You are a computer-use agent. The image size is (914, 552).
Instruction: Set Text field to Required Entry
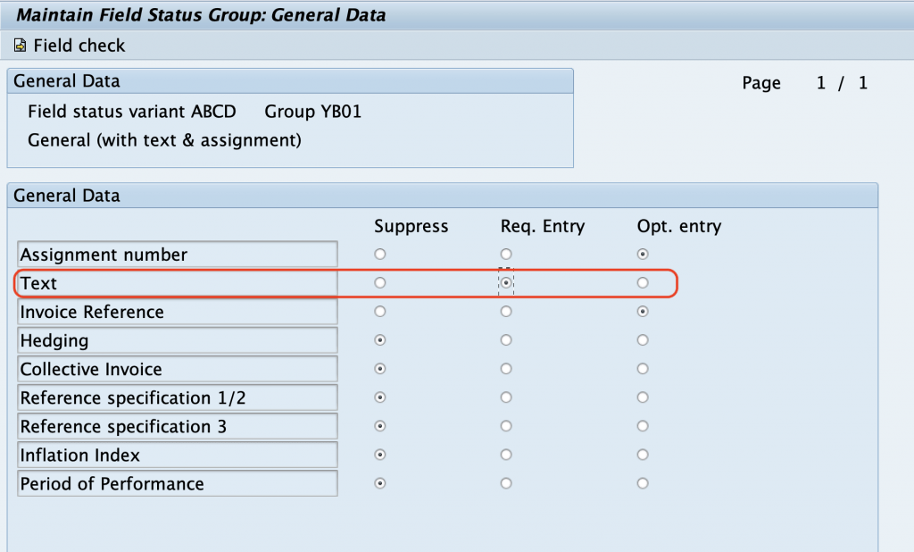506,282
